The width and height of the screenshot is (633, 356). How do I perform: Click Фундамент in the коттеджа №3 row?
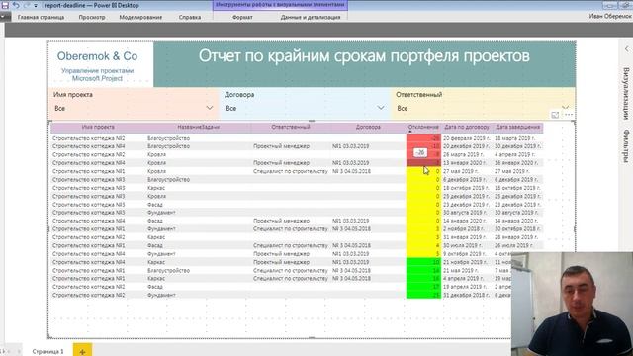(x=161, y=213)
